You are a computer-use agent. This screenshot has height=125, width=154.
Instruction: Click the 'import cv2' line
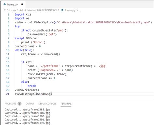tap(23, 15)
